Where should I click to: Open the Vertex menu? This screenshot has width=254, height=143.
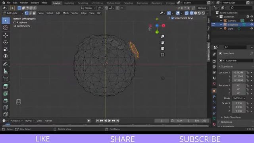tap(75, 13)
